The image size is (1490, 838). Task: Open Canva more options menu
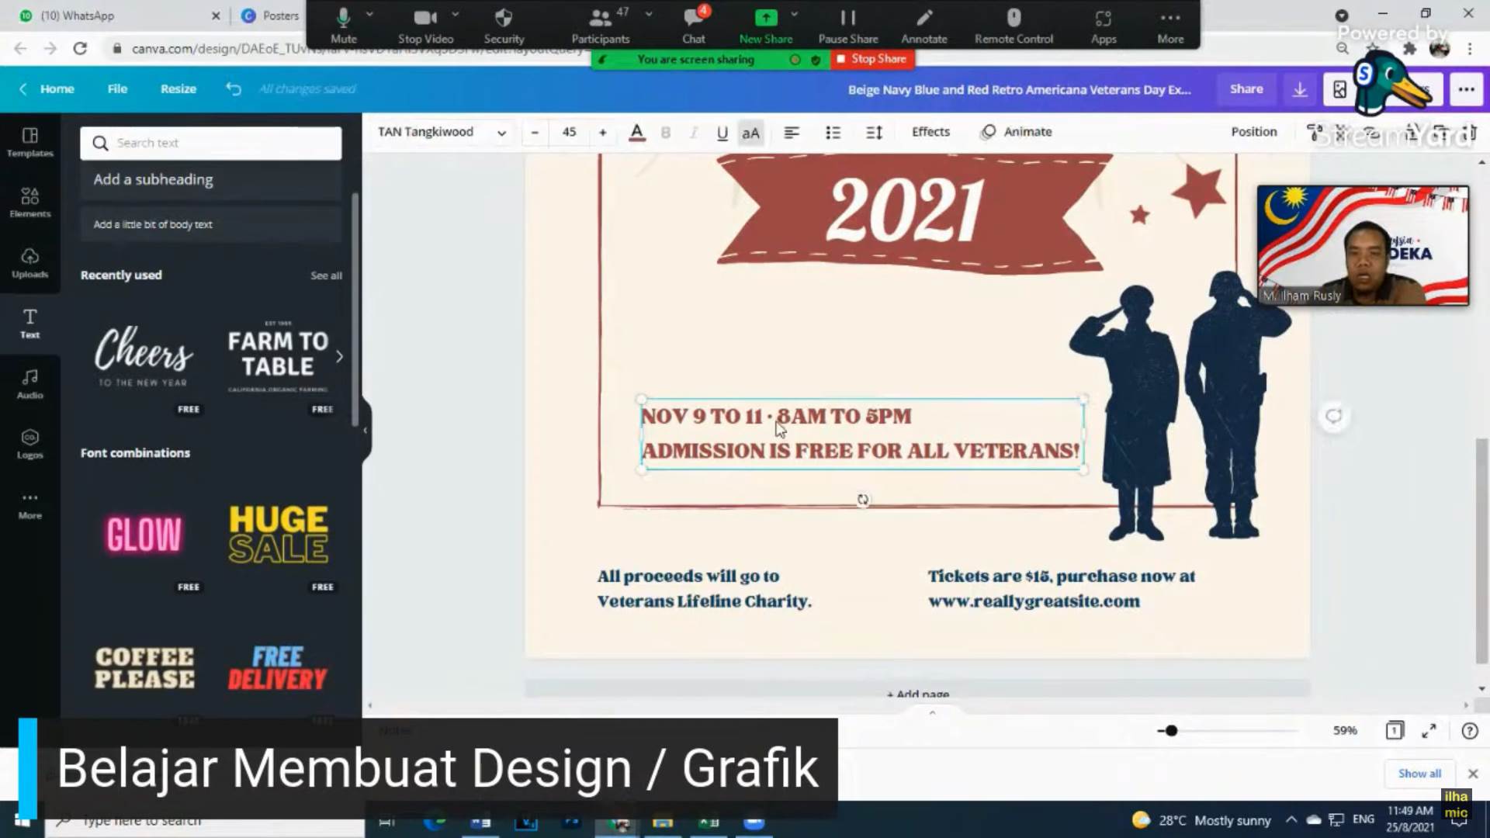pos(1466,90)
